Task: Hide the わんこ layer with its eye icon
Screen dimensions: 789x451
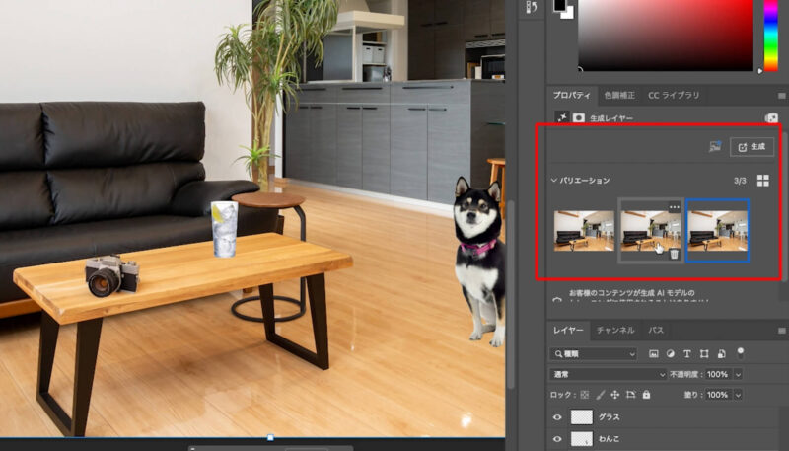Action: 557,439
